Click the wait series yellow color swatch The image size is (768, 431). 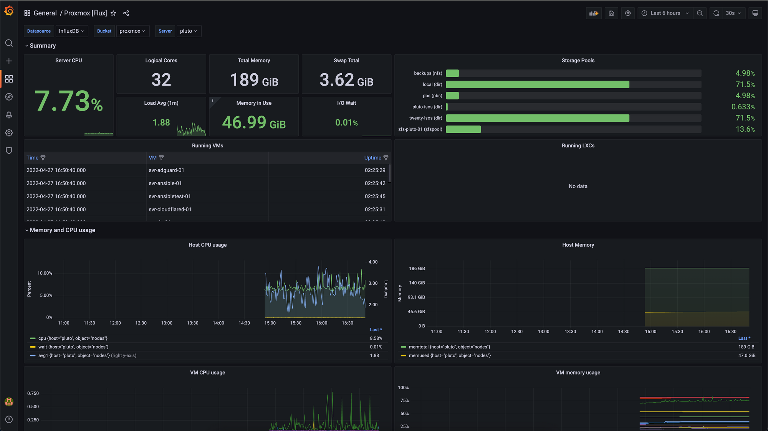(x=33, y=347)
